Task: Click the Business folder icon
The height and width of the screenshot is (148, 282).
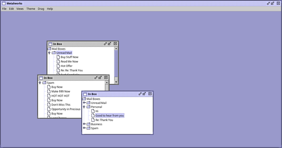Action: [88, 124]
